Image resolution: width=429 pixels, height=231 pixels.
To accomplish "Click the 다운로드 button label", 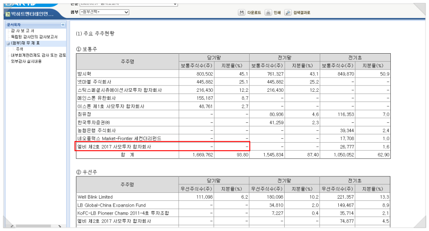I will 254,12.
